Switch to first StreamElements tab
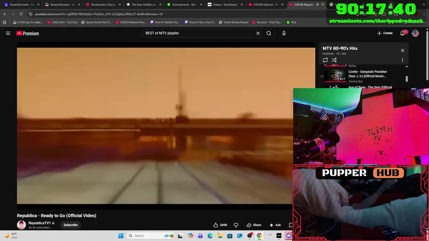429x241 pixels. click(22, 5)
